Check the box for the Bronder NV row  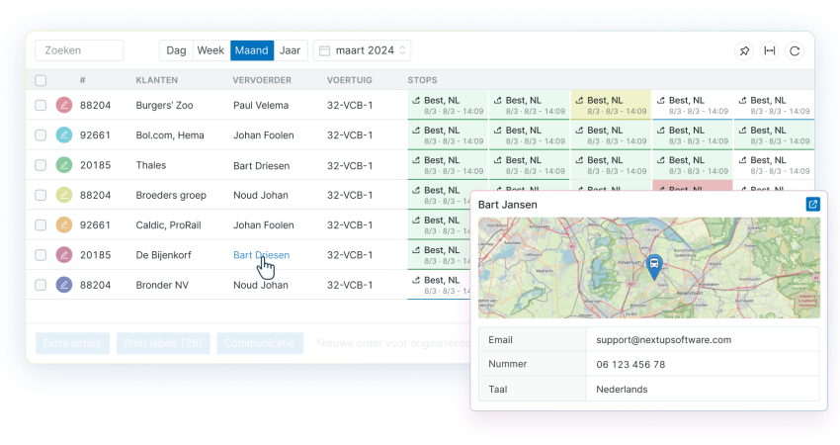click(41, 285)
